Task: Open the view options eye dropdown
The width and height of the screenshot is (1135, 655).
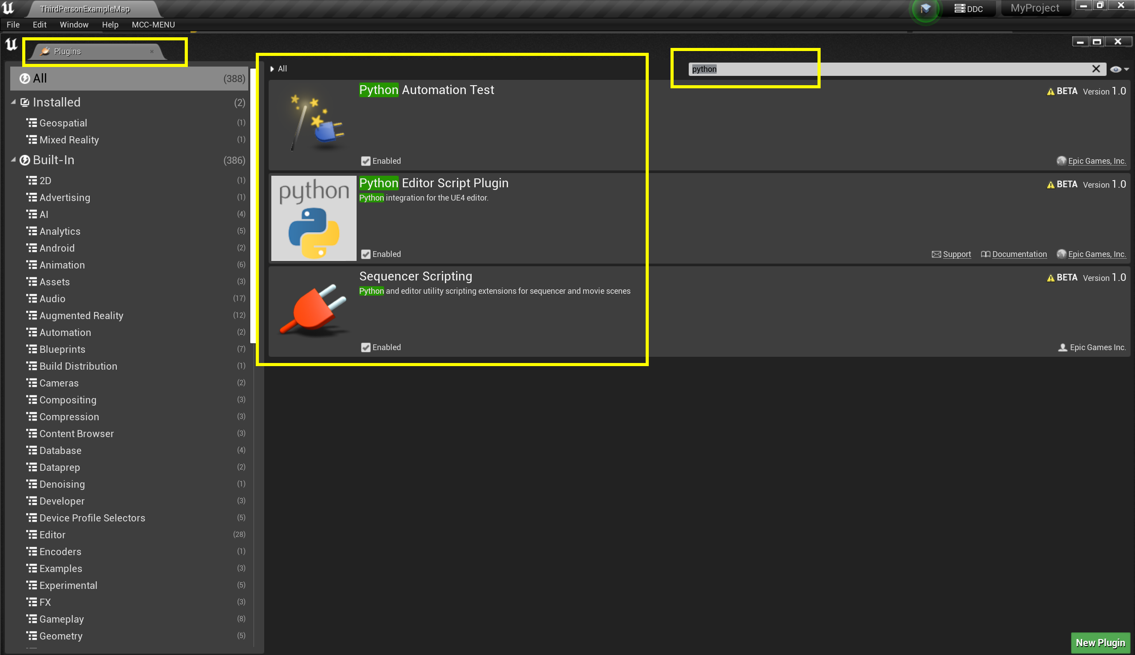Action: tap(1119, 69)
